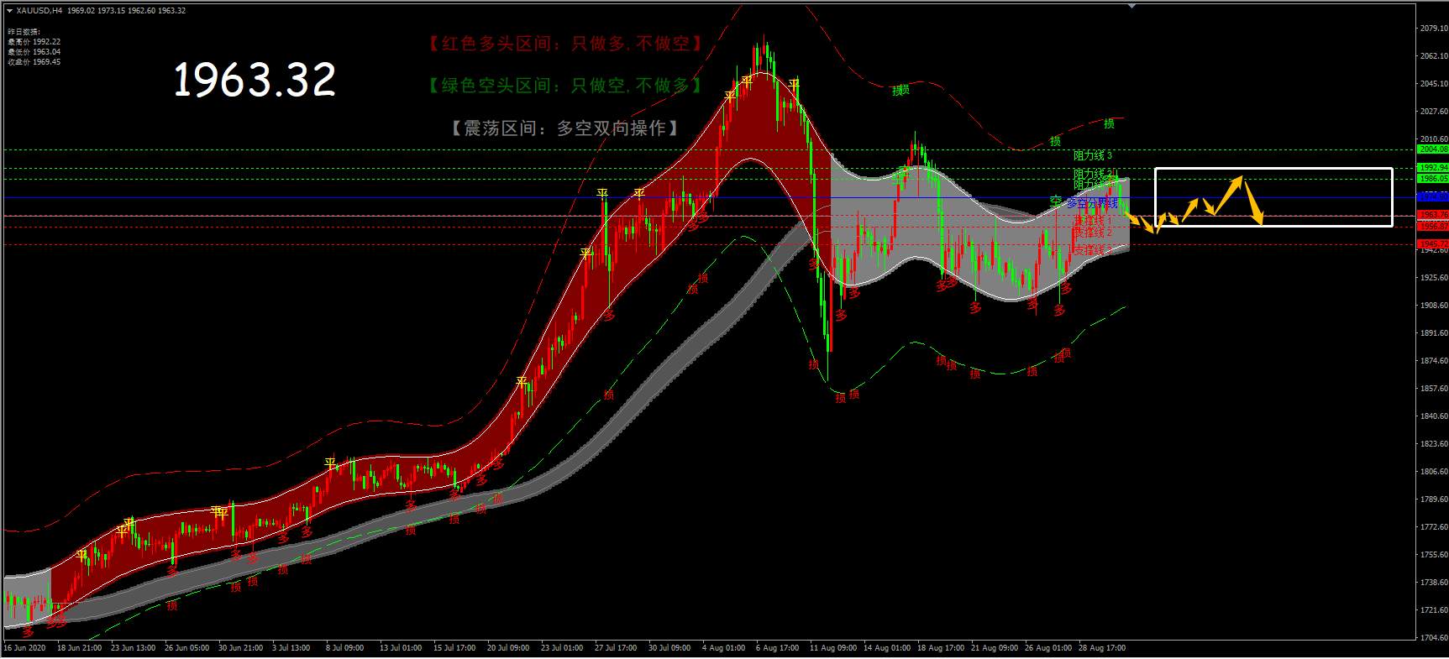
Task: Click the green 1992.94 price tag
Action: coord(1433,168)
